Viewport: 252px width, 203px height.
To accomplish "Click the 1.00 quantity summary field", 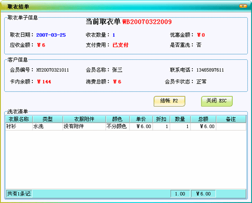I will [x=180, y=194].
